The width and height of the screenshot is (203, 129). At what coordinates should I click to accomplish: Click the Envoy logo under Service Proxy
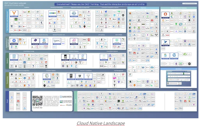[74, 42]
